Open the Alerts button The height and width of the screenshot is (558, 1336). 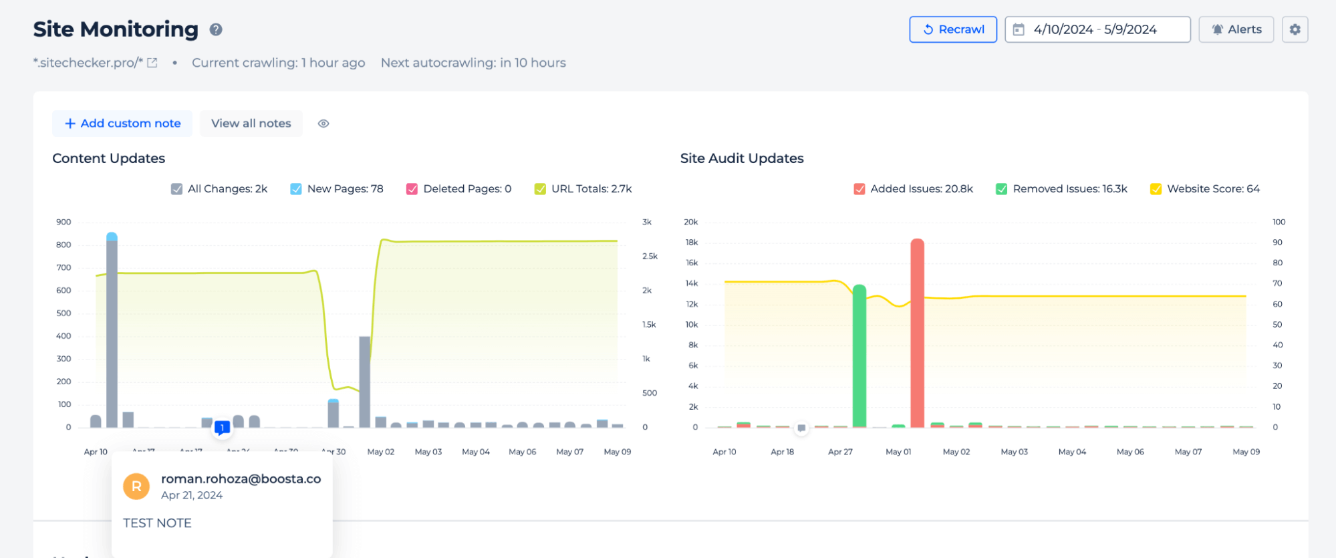1236,29
